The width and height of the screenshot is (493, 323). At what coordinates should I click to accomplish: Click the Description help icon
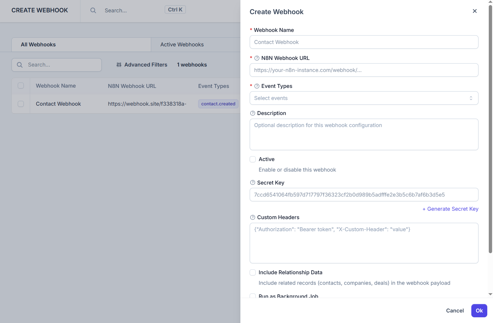point(253,113)
